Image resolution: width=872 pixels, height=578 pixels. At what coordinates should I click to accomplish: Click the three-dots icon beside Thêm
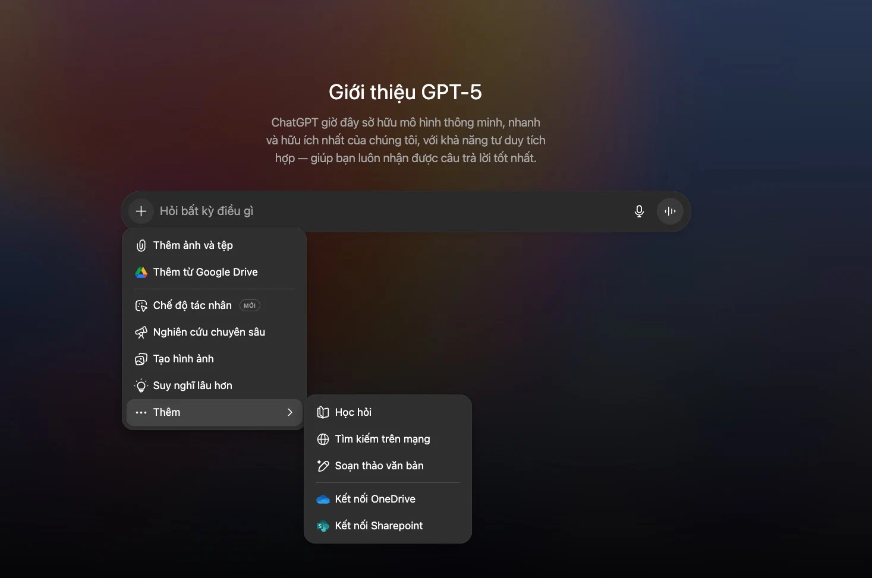[x=141, y=412]
